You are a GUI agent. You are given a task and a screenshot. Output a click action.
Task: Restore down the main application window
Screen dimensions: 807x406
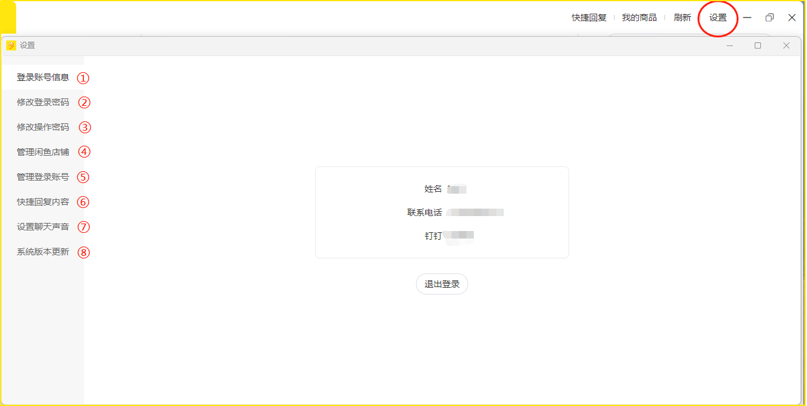770,17
